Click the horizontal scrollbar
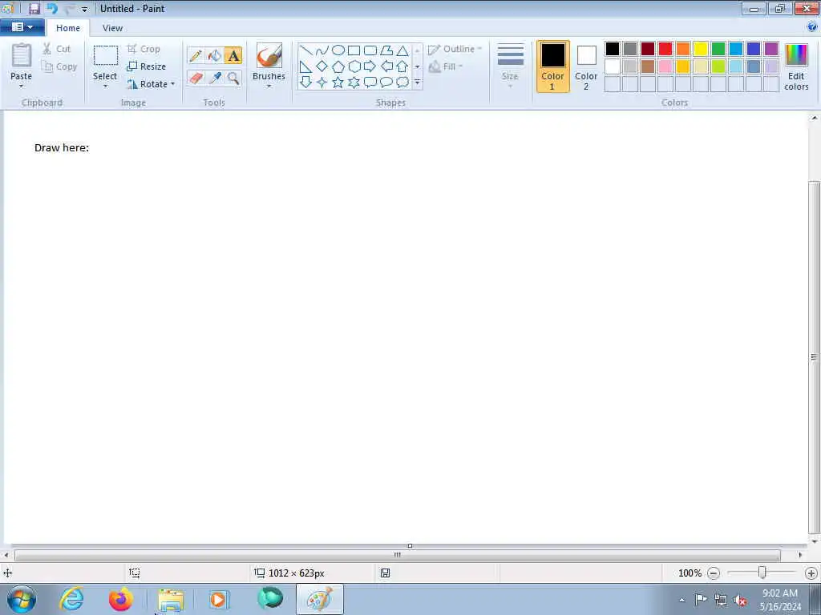This screenshot has width=821, height=615. (398, 555)
